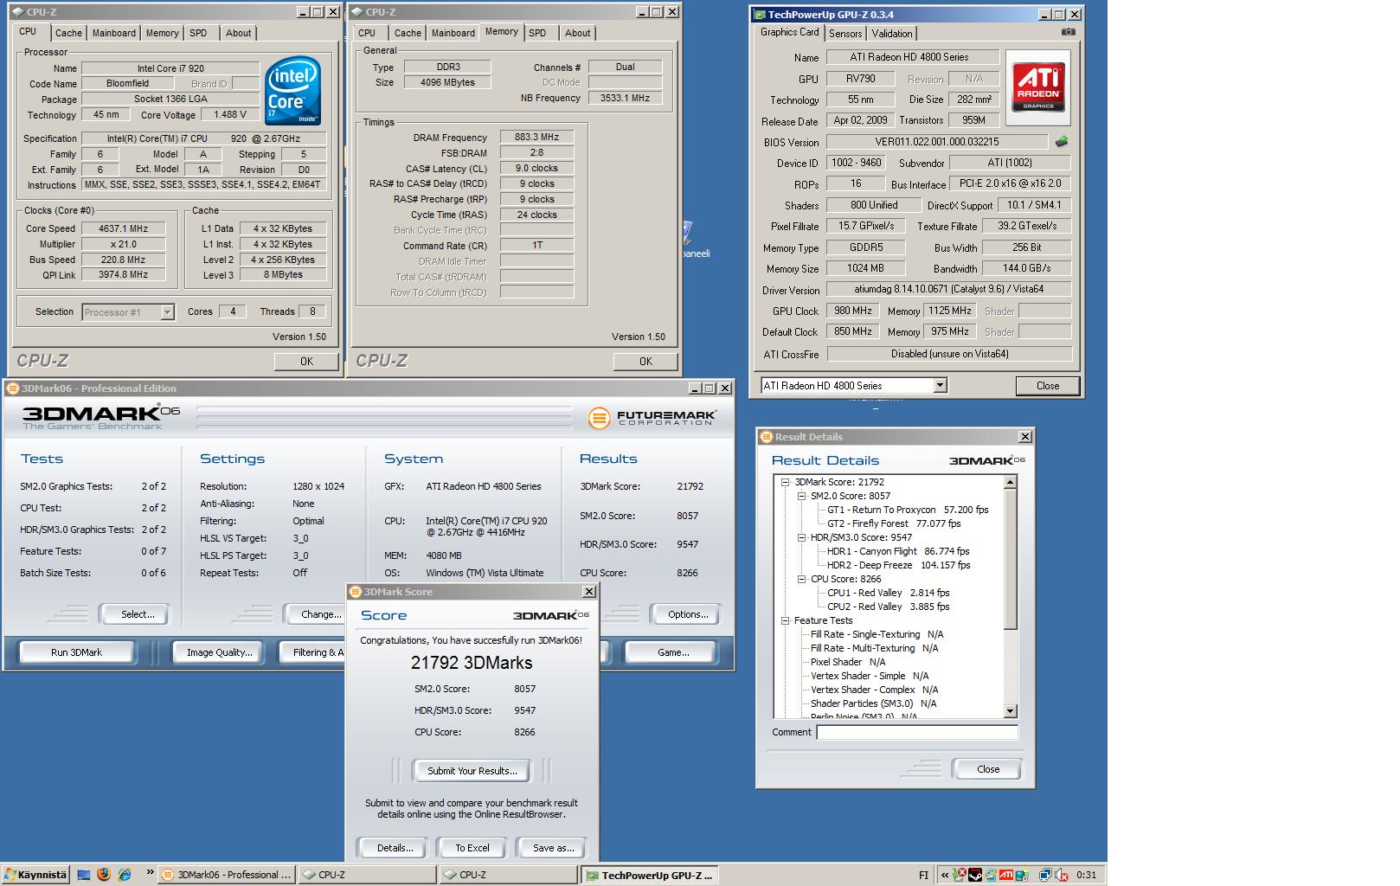Viewport: 1400px width, 886px height.
Task: Click the scroll down arrow in Result Details
Action: [x=1011, y=711]
